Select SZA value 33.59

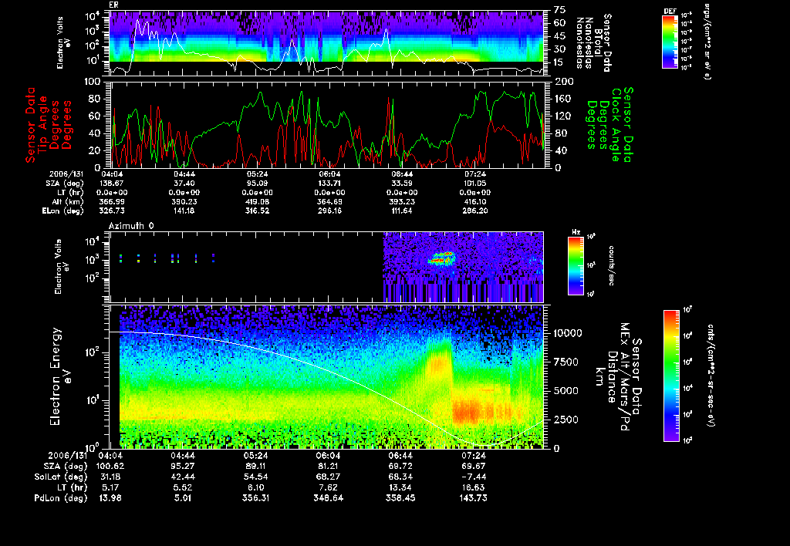402,184
